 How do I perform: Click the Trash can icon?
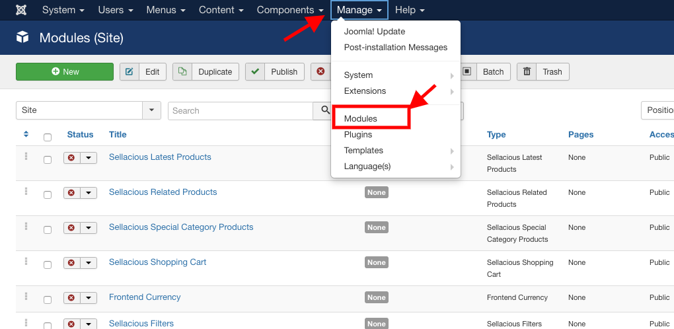pos(527,72)
